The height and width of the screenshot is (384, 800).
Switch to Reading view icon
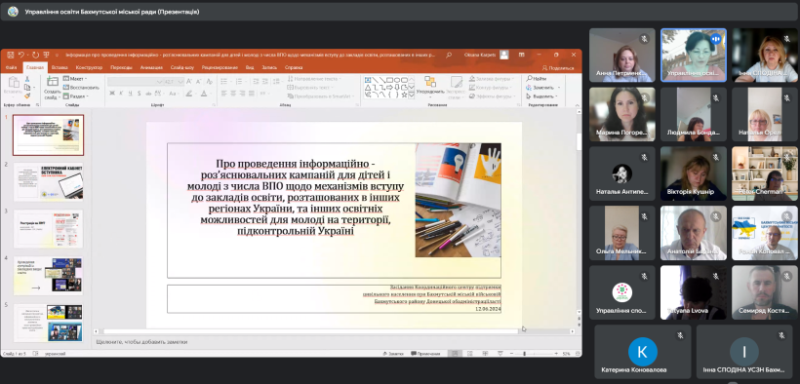pos(485,354)
